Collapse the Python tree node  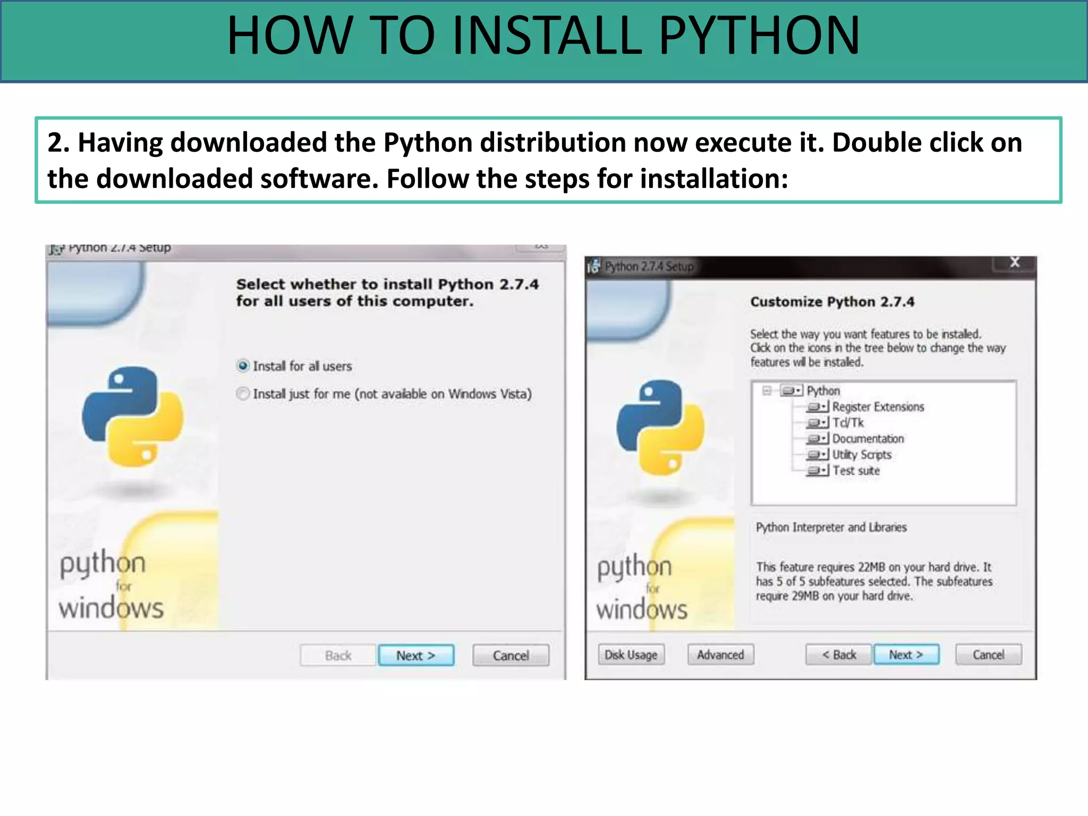tap(767, 391)
